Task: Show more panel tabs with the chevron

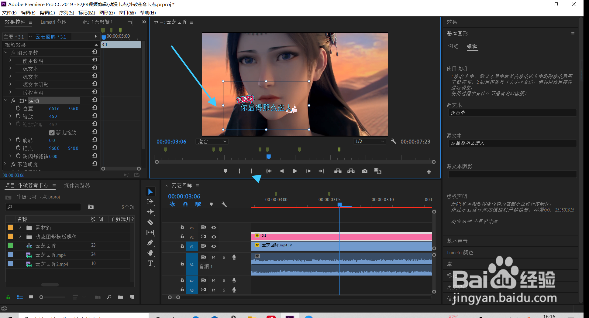Action: 144,22
